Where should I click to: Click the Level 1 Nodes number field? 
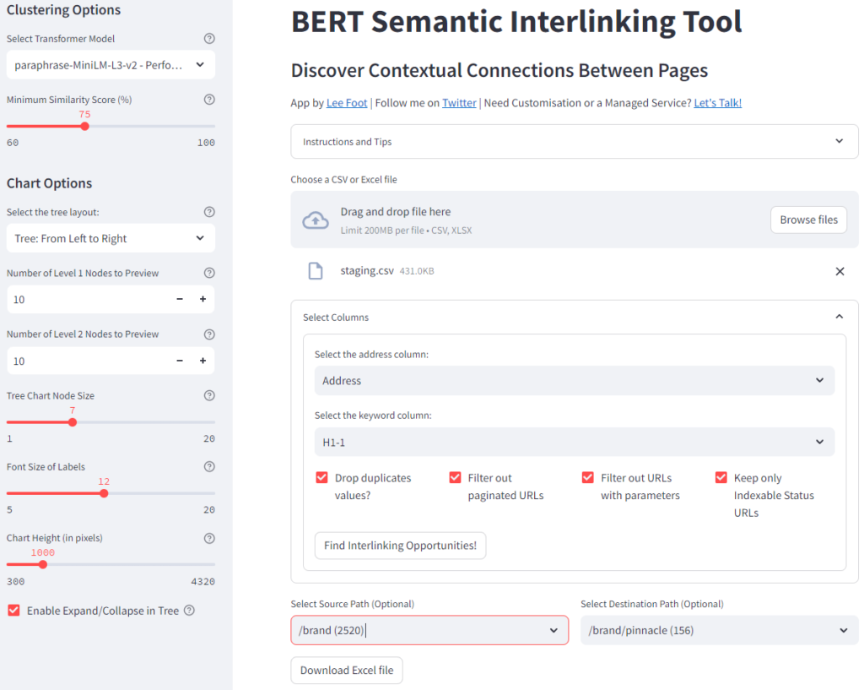[x=88, y=299]
